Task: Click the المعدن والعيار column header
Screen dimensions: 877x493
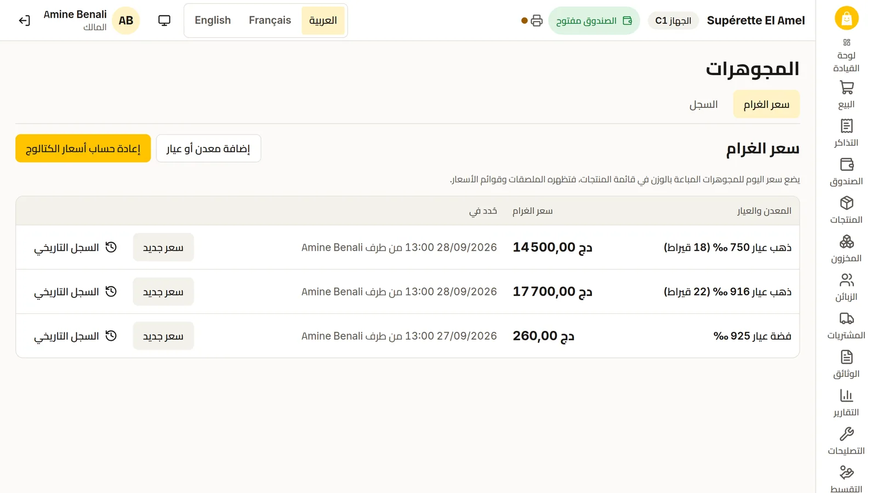Action: (x=764, y=211)
